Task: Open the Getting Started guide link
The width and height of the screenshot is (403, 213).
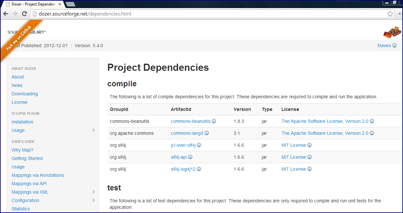Action: click(x=27, y=158)
